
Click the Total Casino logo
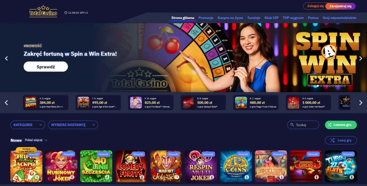(43, 11)
